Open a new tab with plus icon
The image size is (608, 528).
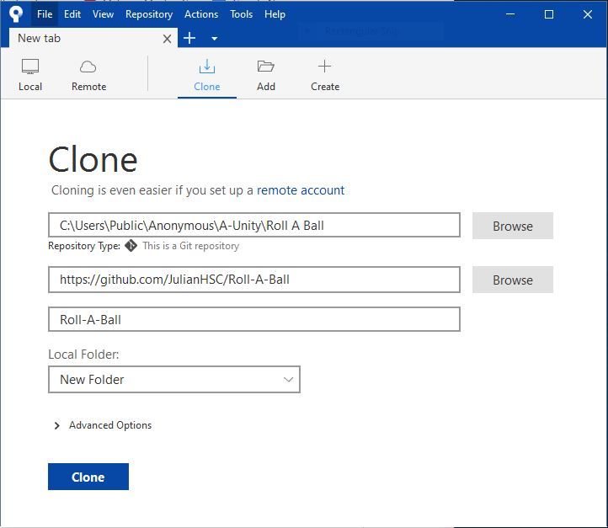click(x=189, y=39)
